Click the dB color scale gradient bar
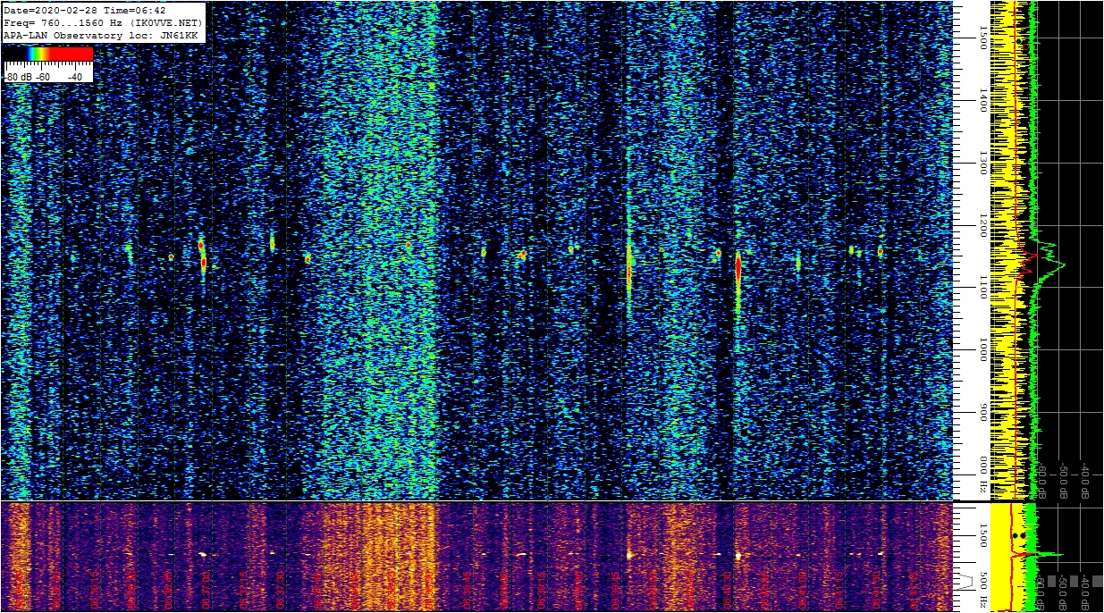Image resolution: width=1104 pixels, height=613 pixels. click(48, 55)
